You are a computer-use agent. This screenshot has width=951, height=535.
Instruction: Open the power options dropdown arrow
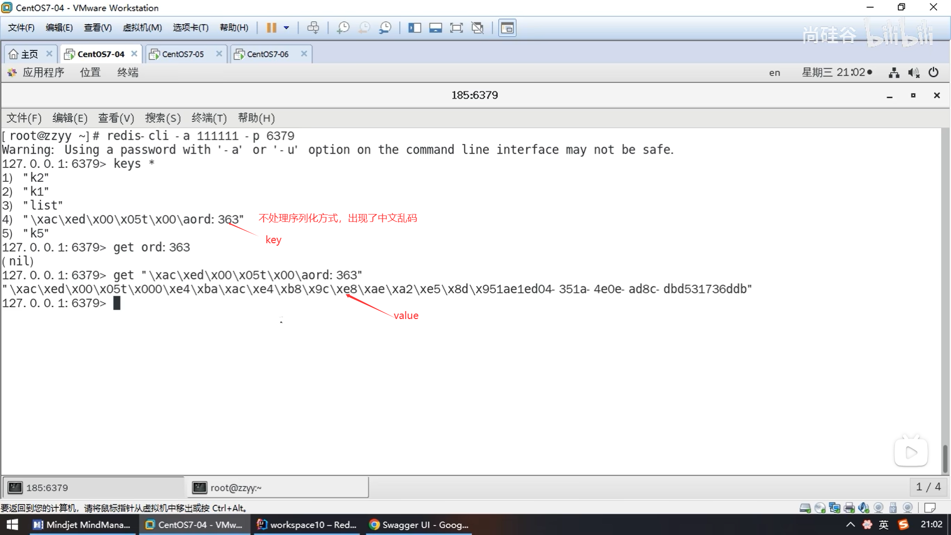coord(286,28)
